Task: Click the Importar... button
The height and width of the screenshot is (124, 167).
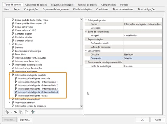Action: tap(9, 120)
